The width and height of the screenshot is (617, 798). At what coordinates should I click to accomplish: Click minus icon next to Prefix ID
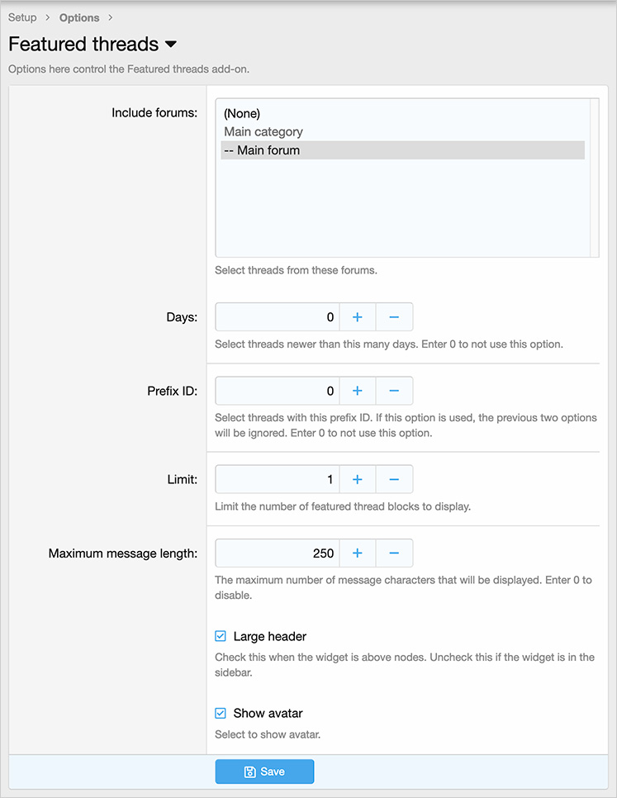(x=394, y=391)
